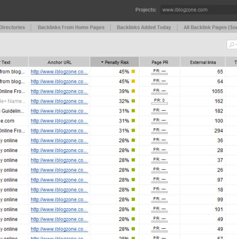This screenshot has height=239, width=237.
Task: Select the '39%' penalty risk cell
Action: click(x=124, y=91)
